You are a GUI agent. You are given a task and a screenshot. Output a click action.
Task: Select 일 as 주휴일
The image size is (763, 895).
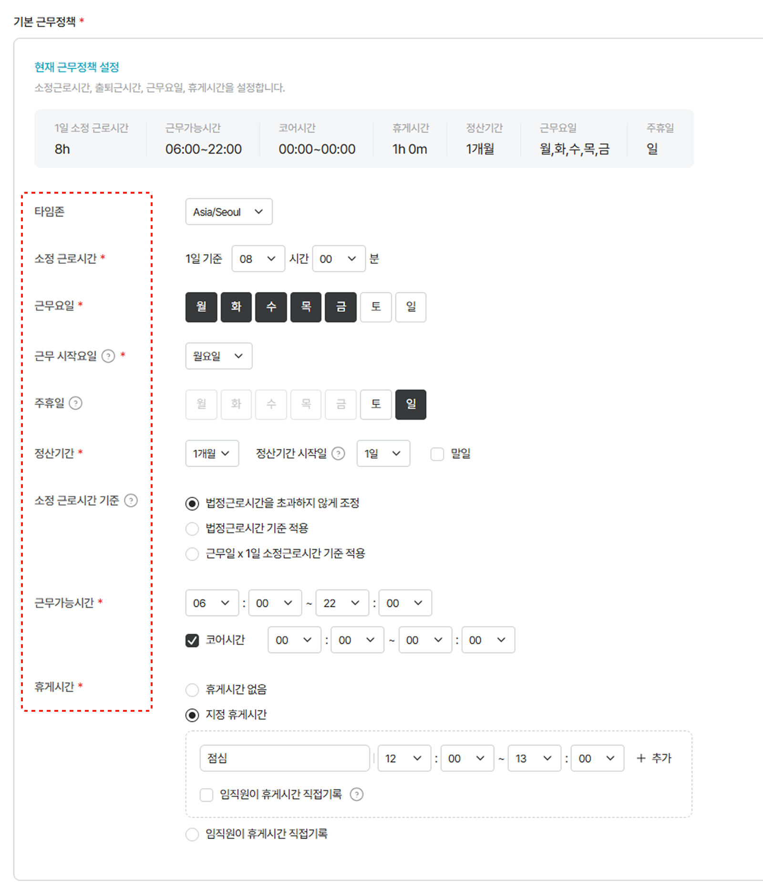point(411,405)
